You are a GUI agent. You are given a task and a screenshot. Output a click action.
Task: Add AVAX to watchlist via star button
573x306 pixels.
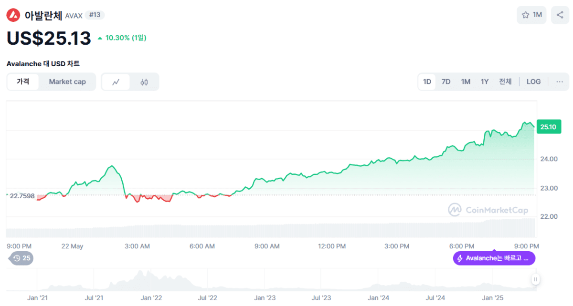pos(531,15)
